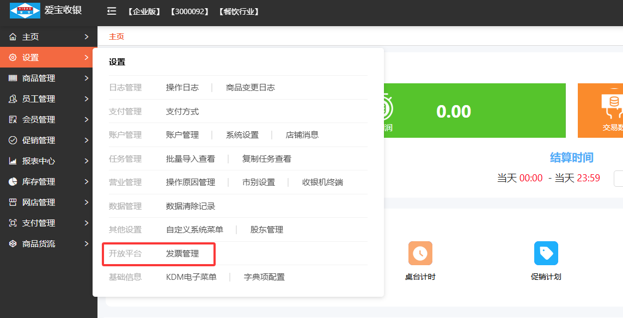Click the 桌台计时 orange clock icon
This screenshot has width=623, height=318.
pos(420,253)
